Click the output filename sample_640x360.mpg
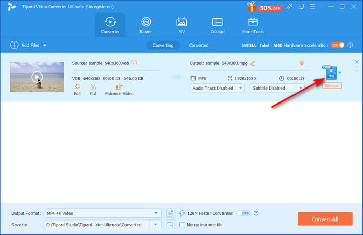 [x=227, y=63]
